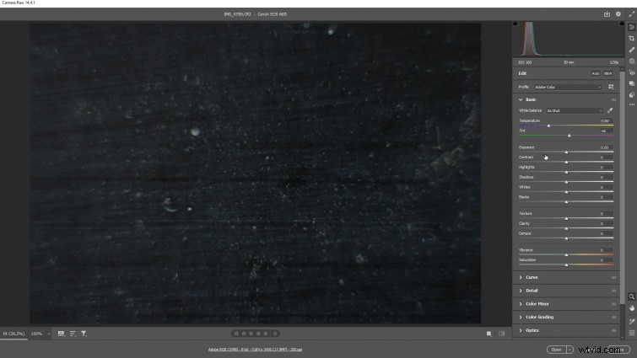Open the three-dot more settings menu
637x358 pixels.
(x=632, y=104)
